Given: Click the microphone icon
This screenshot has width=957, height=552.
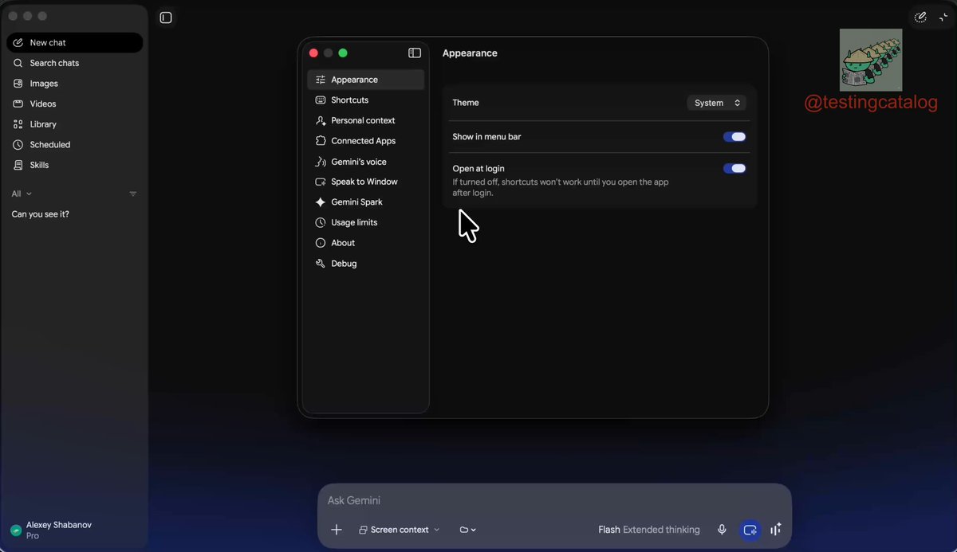Looking at the screenshot, I should click(722, 530).
